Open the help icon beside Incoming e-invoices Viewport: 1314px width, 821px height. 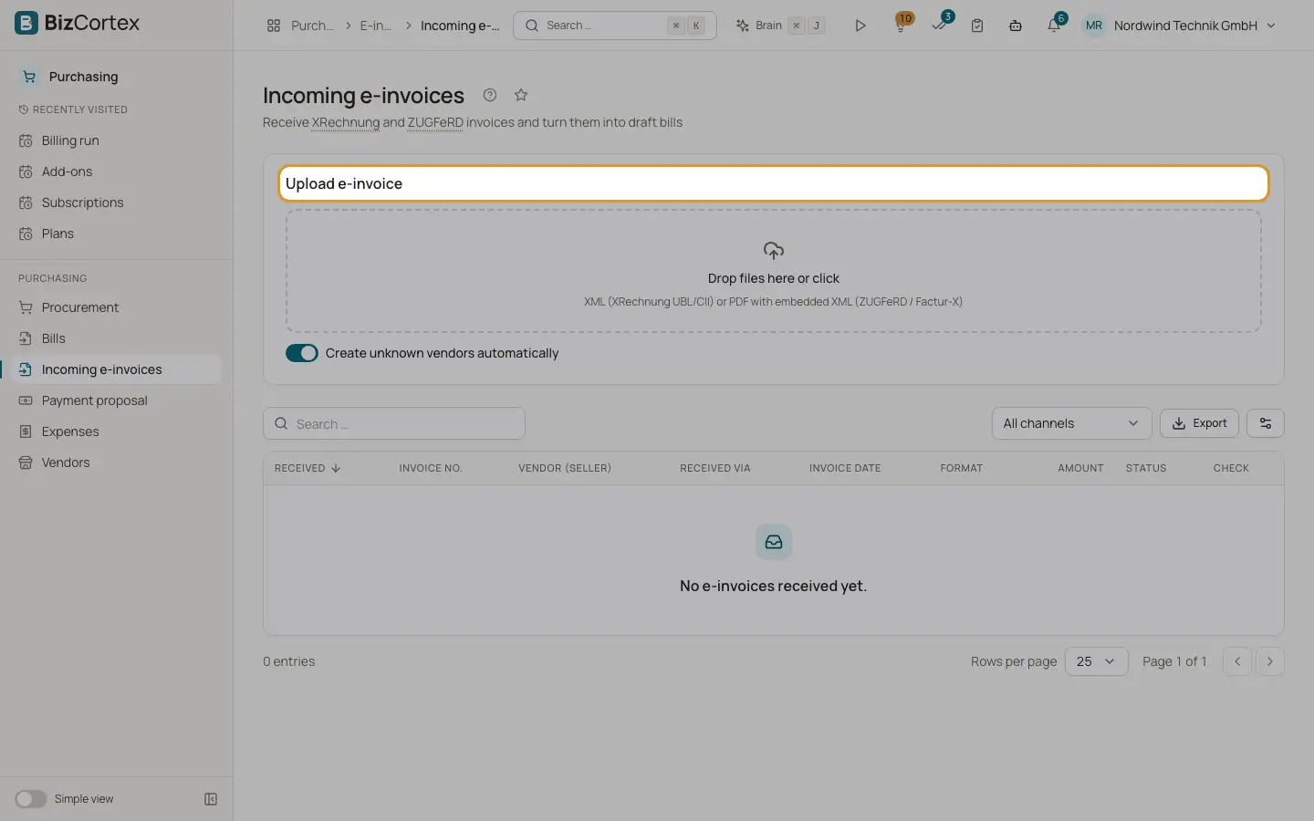coord(490,95)
